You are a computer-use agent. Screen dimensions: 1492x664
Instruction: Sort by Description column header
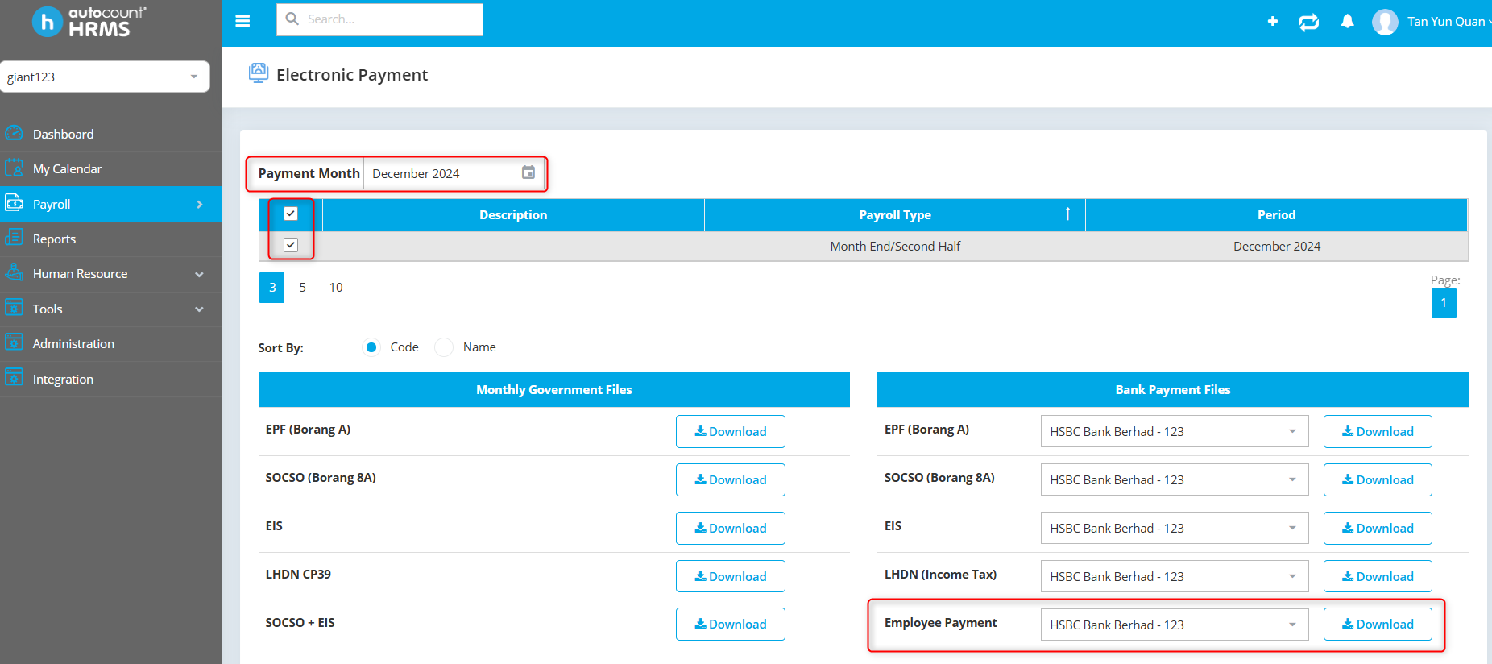tap(513, 215)
